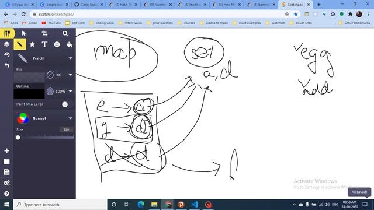Open the Gmail bookmark
374x210 pixels.
30,23
